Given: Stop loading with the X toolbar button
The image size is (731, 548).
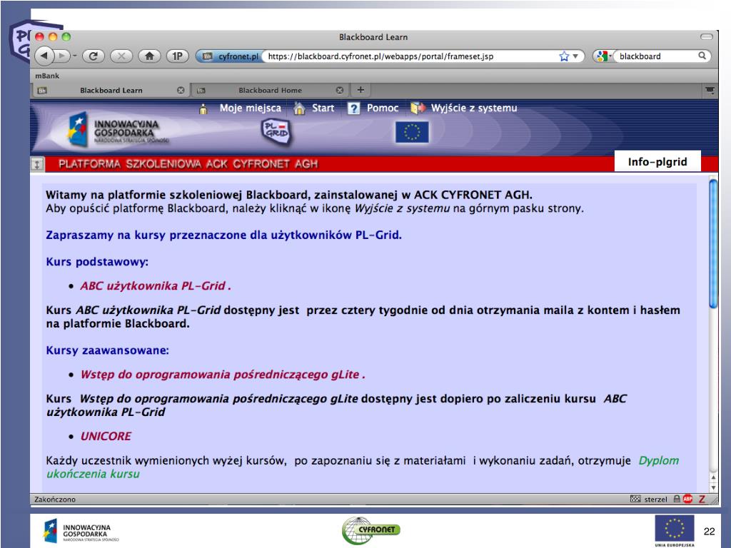Looking at the screenshot, I should coord(121,56).
